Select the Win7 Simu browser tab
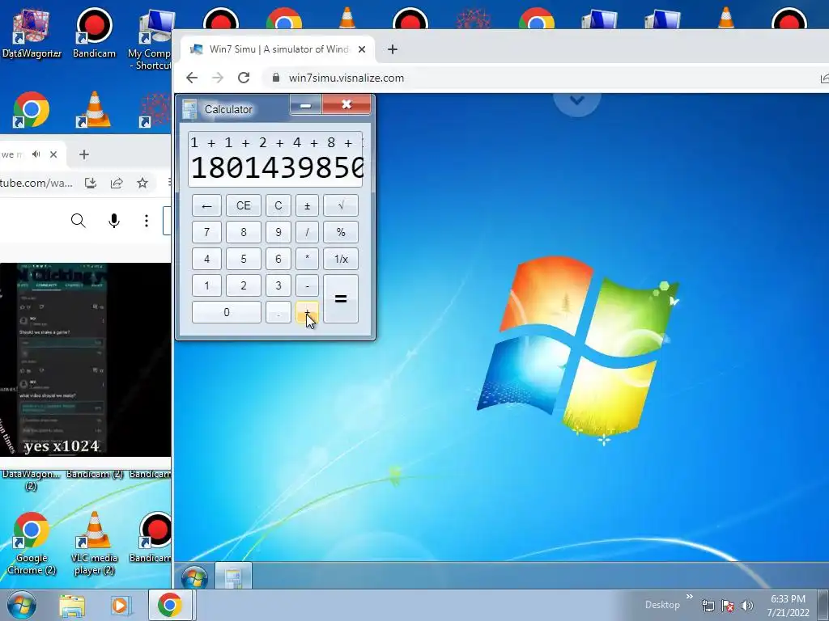 (x=278, y=49)
